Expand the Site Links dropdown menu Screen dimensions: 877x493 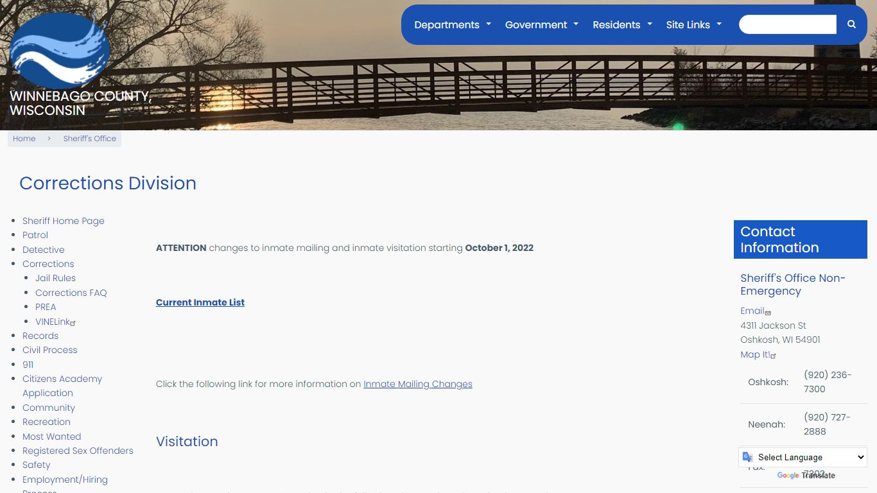click(x=694, y=25)
